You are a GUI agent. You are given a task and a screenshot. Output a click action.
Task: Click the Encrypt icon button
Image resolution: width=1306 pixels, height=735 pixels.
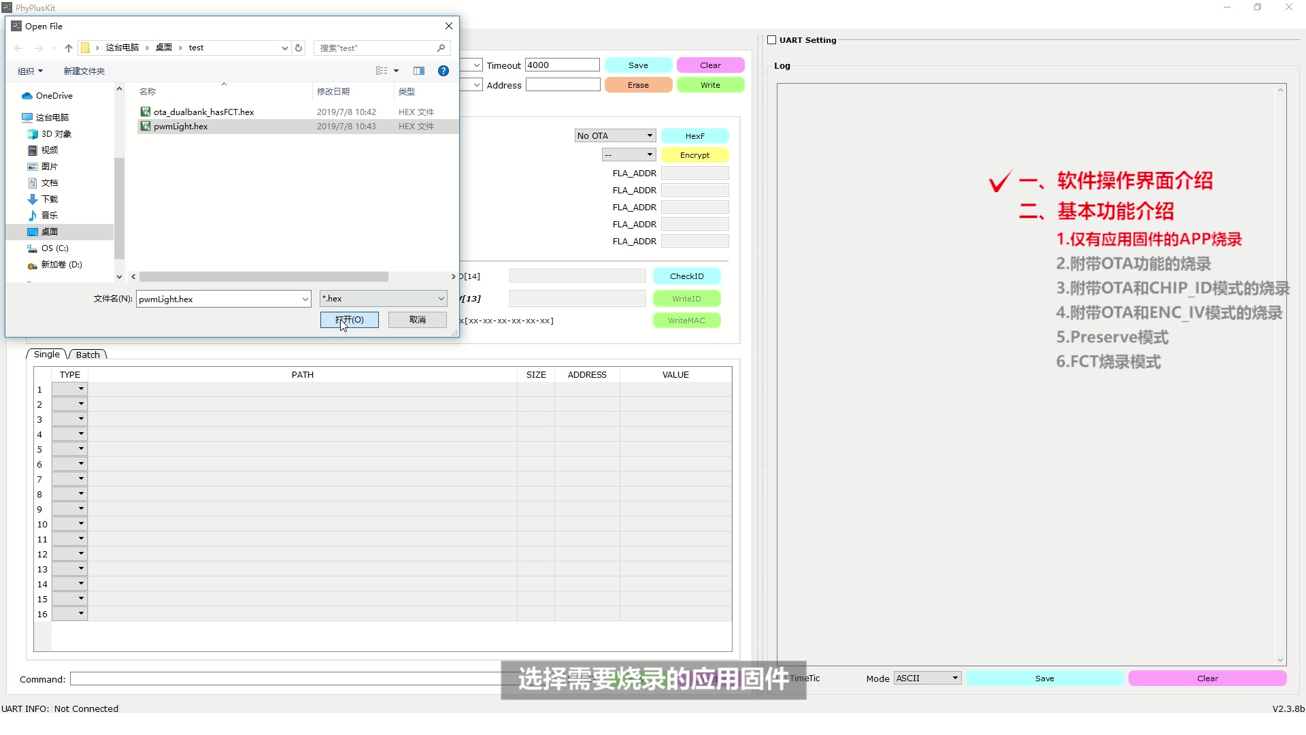(x=694, y=154)
